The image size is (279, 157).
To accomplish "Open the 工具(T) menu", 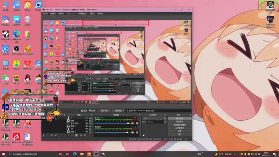I will (x=92, y=14).
